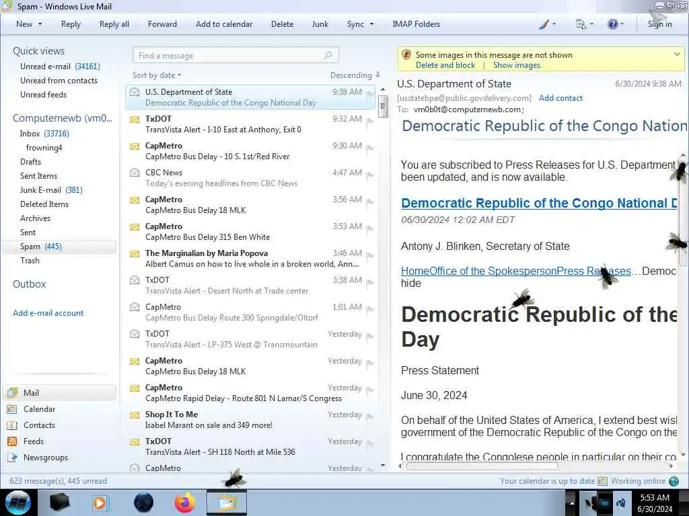
Task: Select the frowning4 subfolder
Action: (44, 148)
